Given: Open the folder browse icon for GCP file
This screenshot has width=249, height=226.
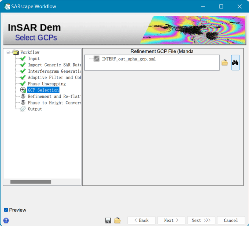Looking at the screenshot, I should tap(224, 62).
